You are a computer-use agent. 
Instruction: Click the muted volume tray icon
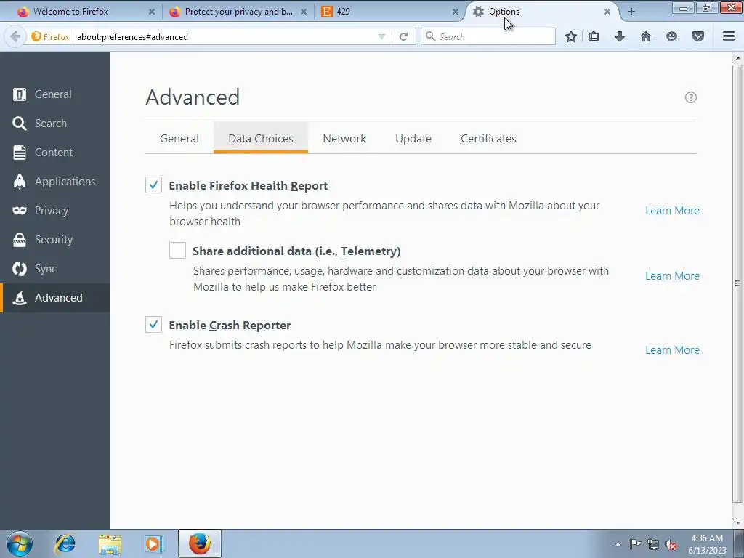click(671, 544)
